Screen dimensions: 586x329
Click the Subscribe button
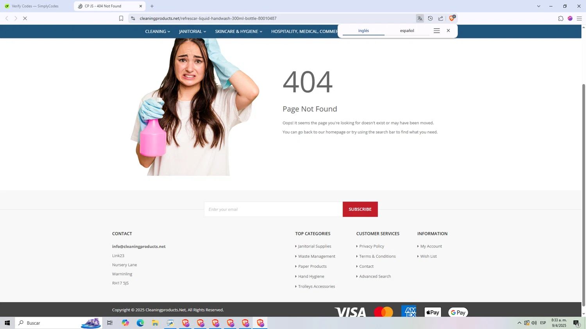tap(360, 209)
